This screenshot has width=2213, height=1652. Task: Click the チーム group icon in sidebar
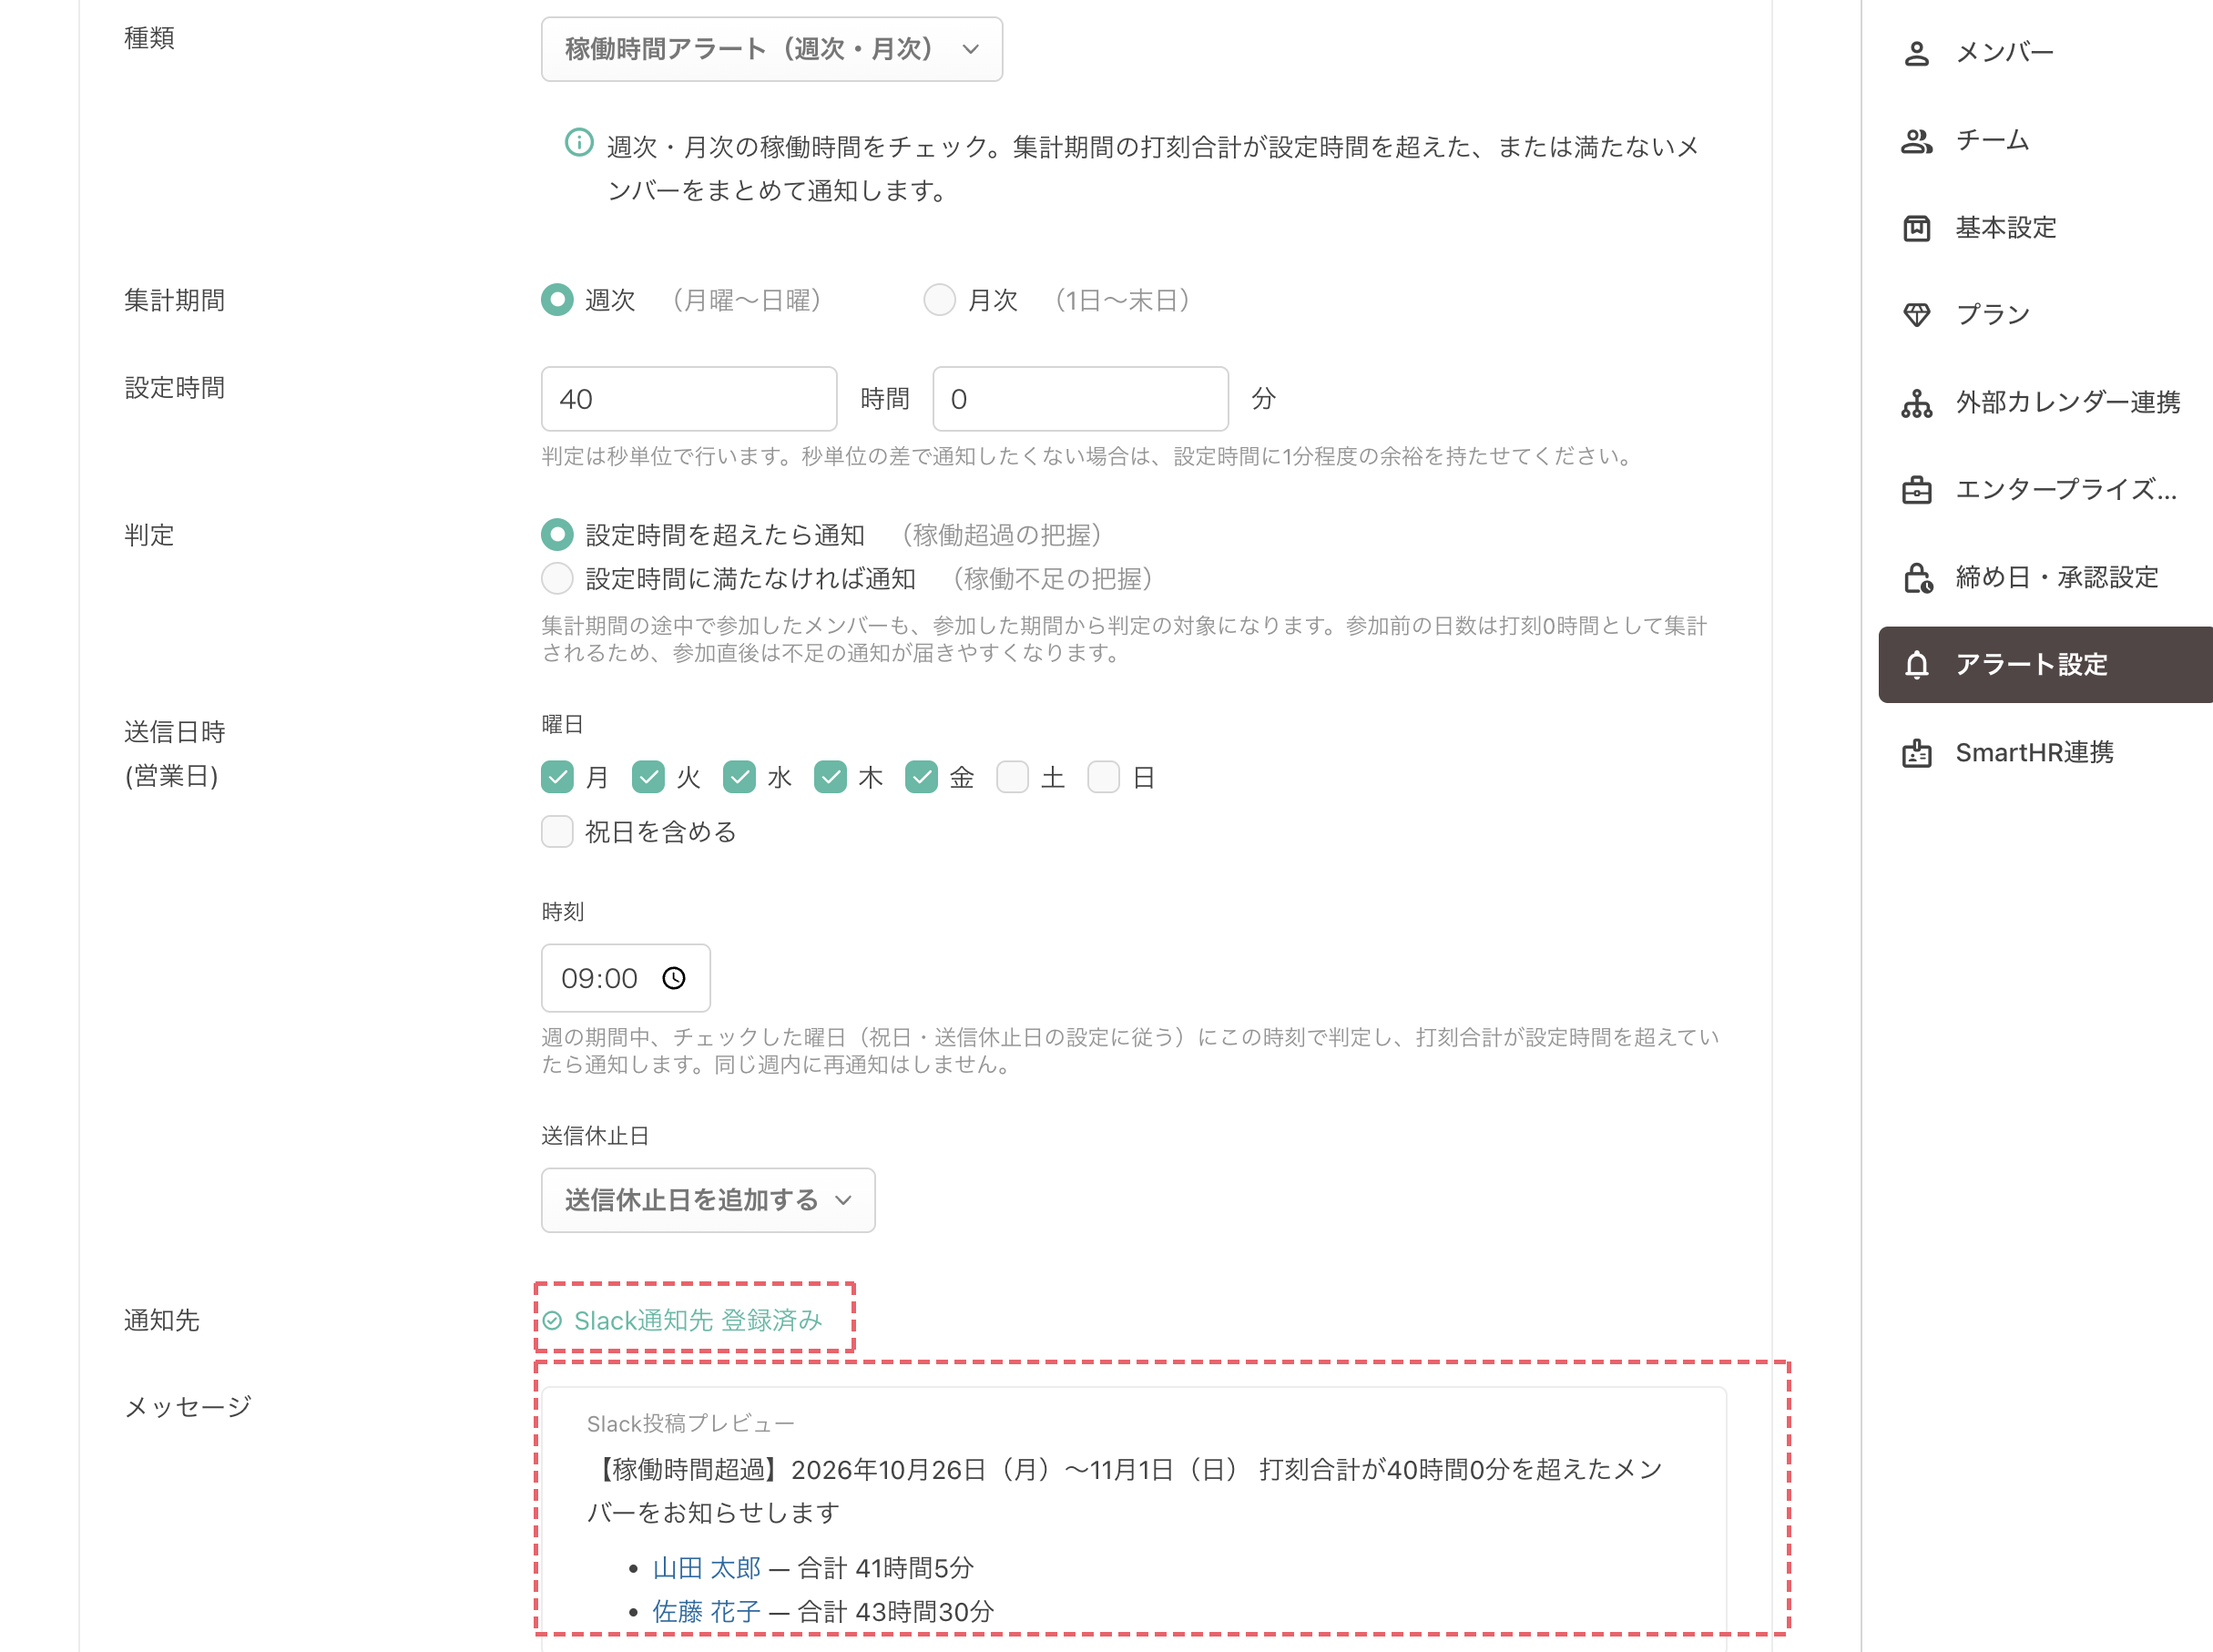click(x=1916, y=141)
